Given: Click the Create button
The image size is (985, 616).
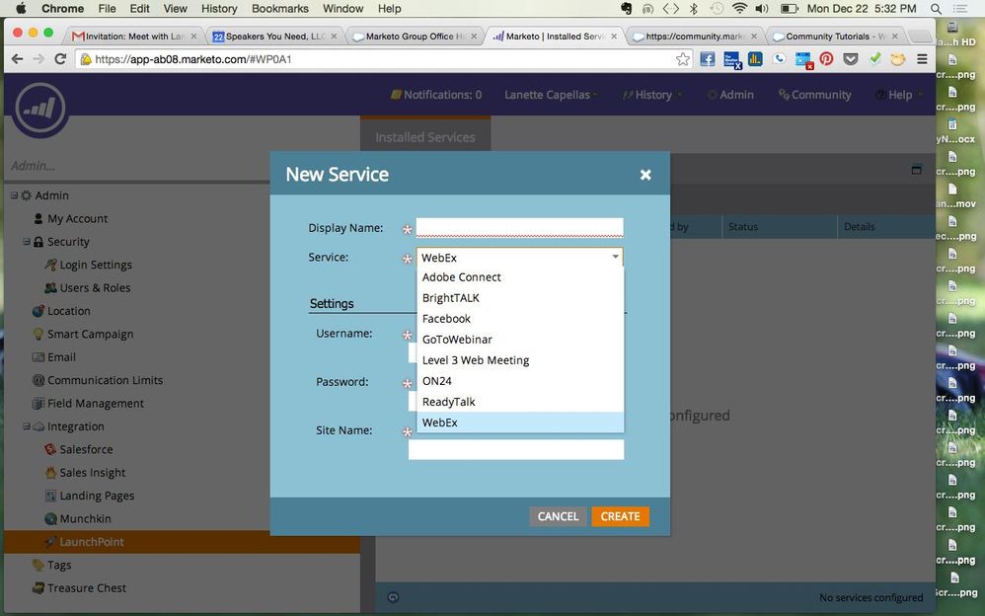Looking at the screenshot, I should (x=620, y=516).
